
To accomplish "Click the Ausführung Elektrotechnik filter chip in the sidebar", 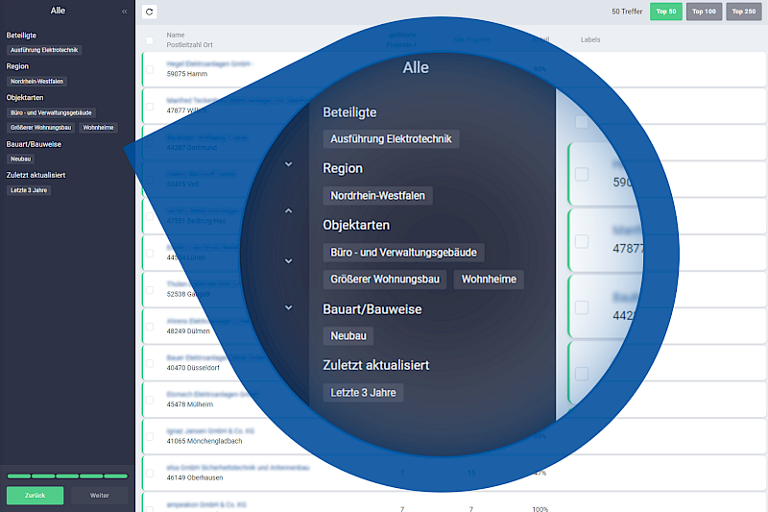I will tap(44, 49).
